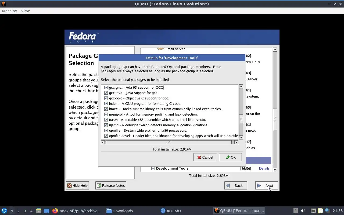Image resolution: width=344 pixels, height=215 pixels.
Task: Toggle gcc-objc Objective C support checkbox
Action: click(106, 98)
